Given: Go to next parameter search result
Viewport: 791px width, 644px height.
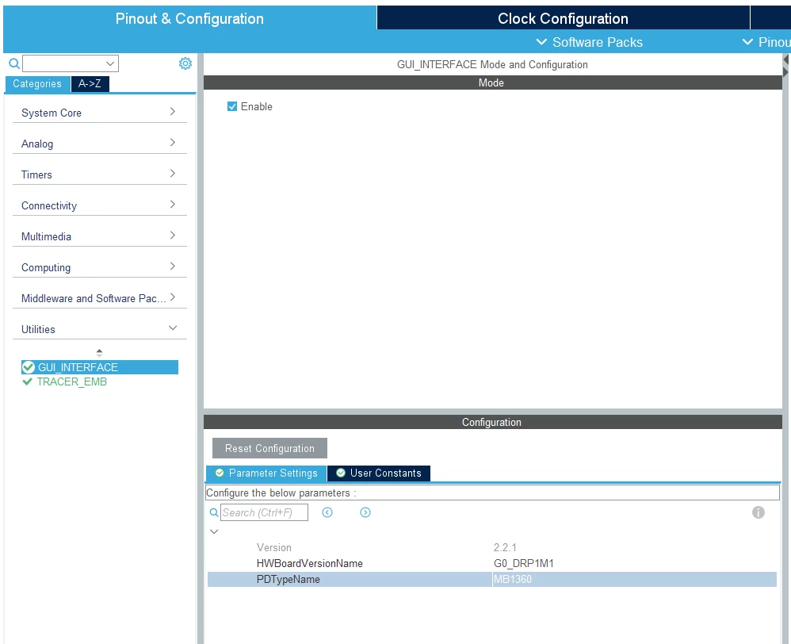Looking at the screenshot, I should pos(365,513).
